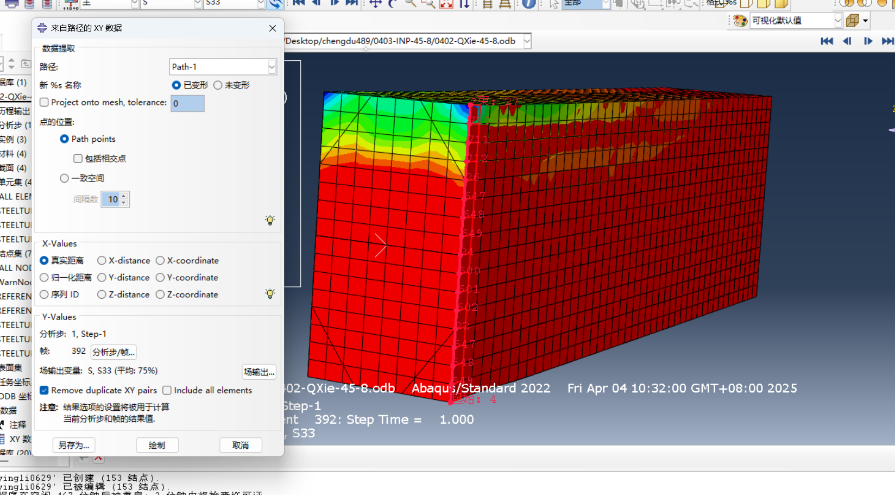
Task: Open the 全部 selection filter dropdown
Action: [606, 3]
